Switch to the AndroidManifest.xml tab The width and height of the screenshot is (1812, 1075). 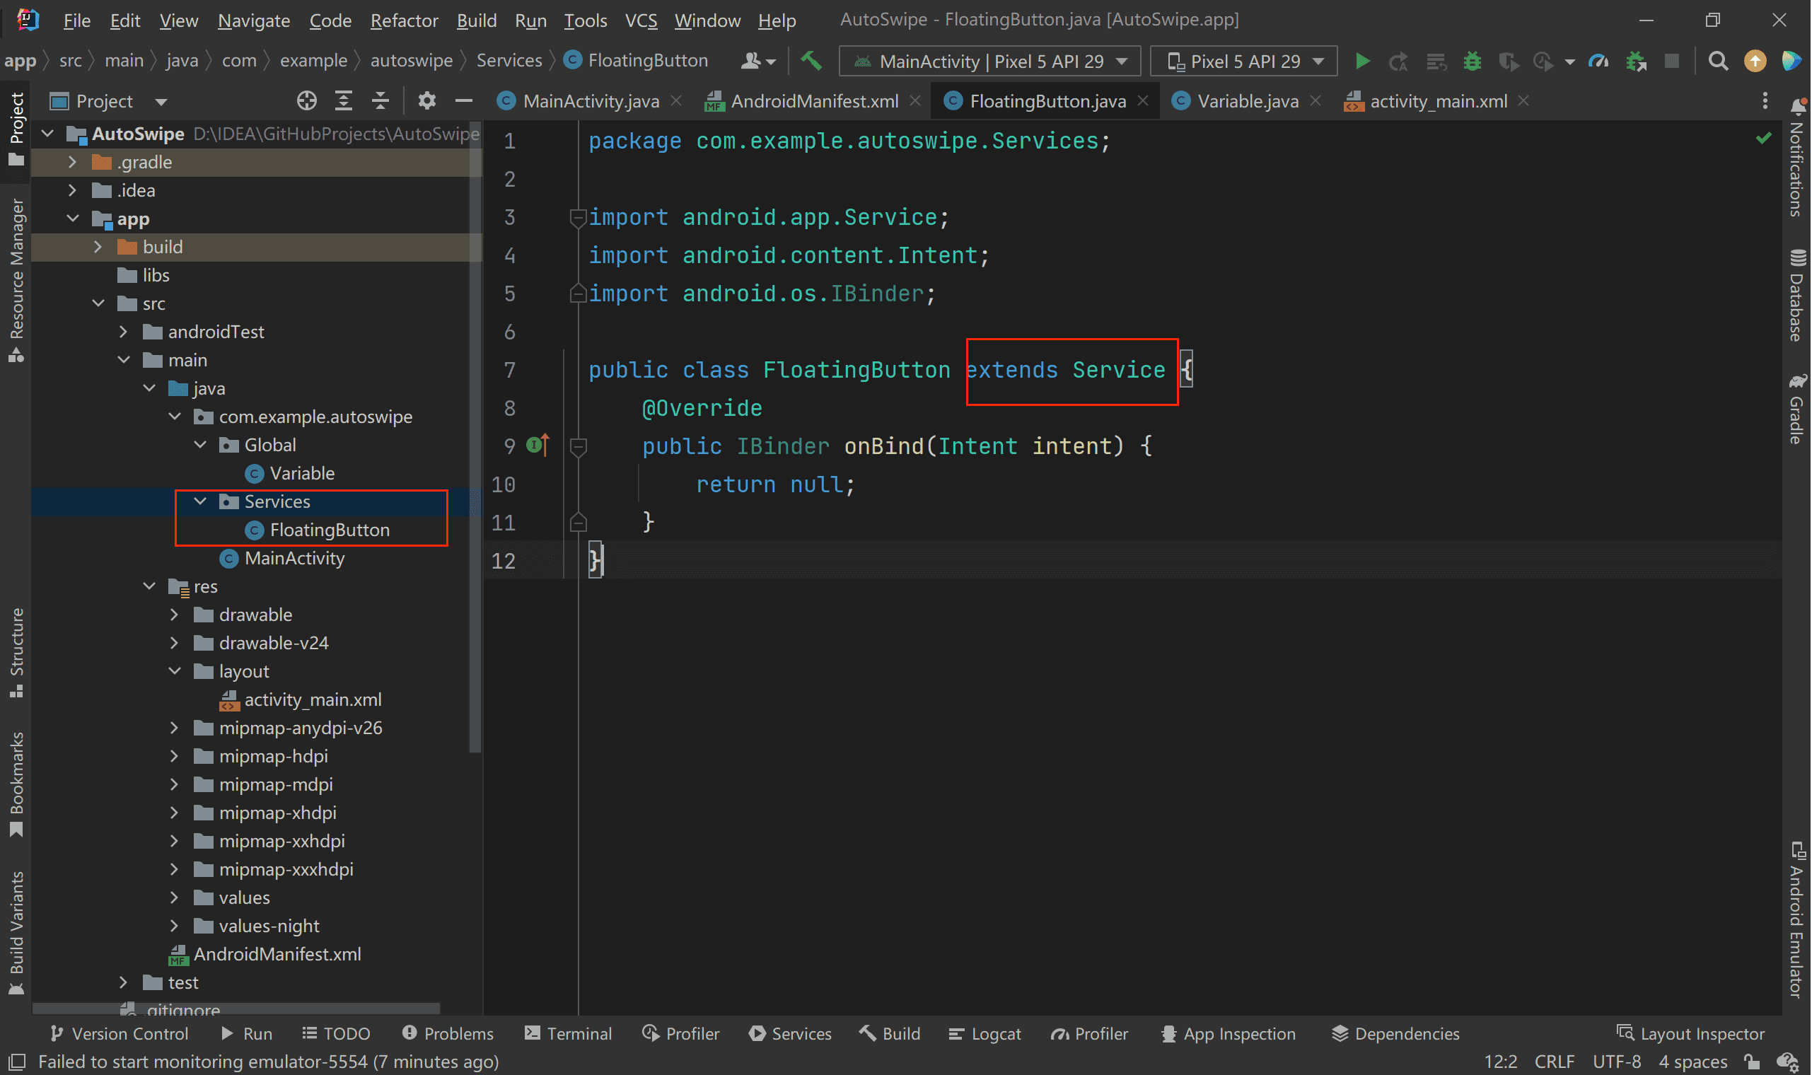click(x=813, y=101)
